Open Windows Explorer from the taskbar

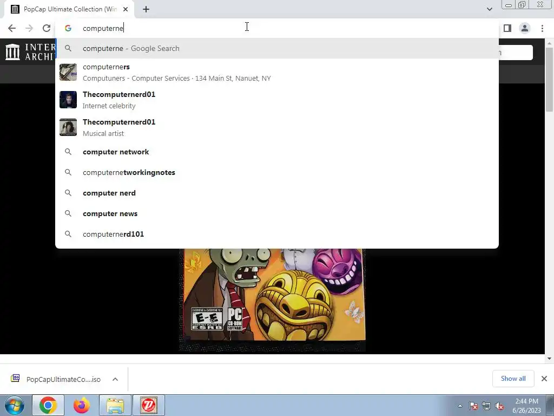coord(115,405)
